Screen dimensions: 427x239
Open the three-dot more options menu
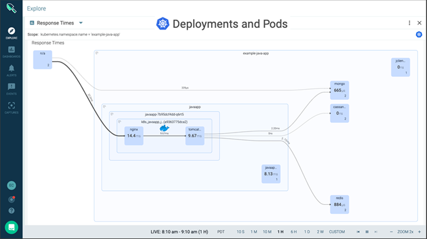click(x=409, y=23)
